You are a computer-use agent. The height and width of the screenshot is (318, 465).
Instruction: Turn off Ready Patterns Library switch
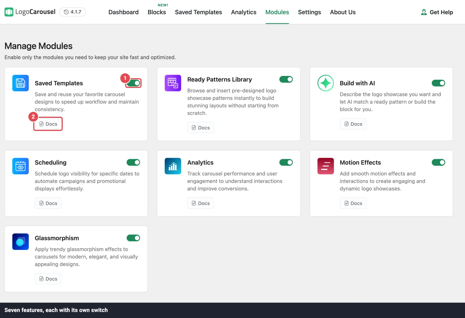pos(286,79)
